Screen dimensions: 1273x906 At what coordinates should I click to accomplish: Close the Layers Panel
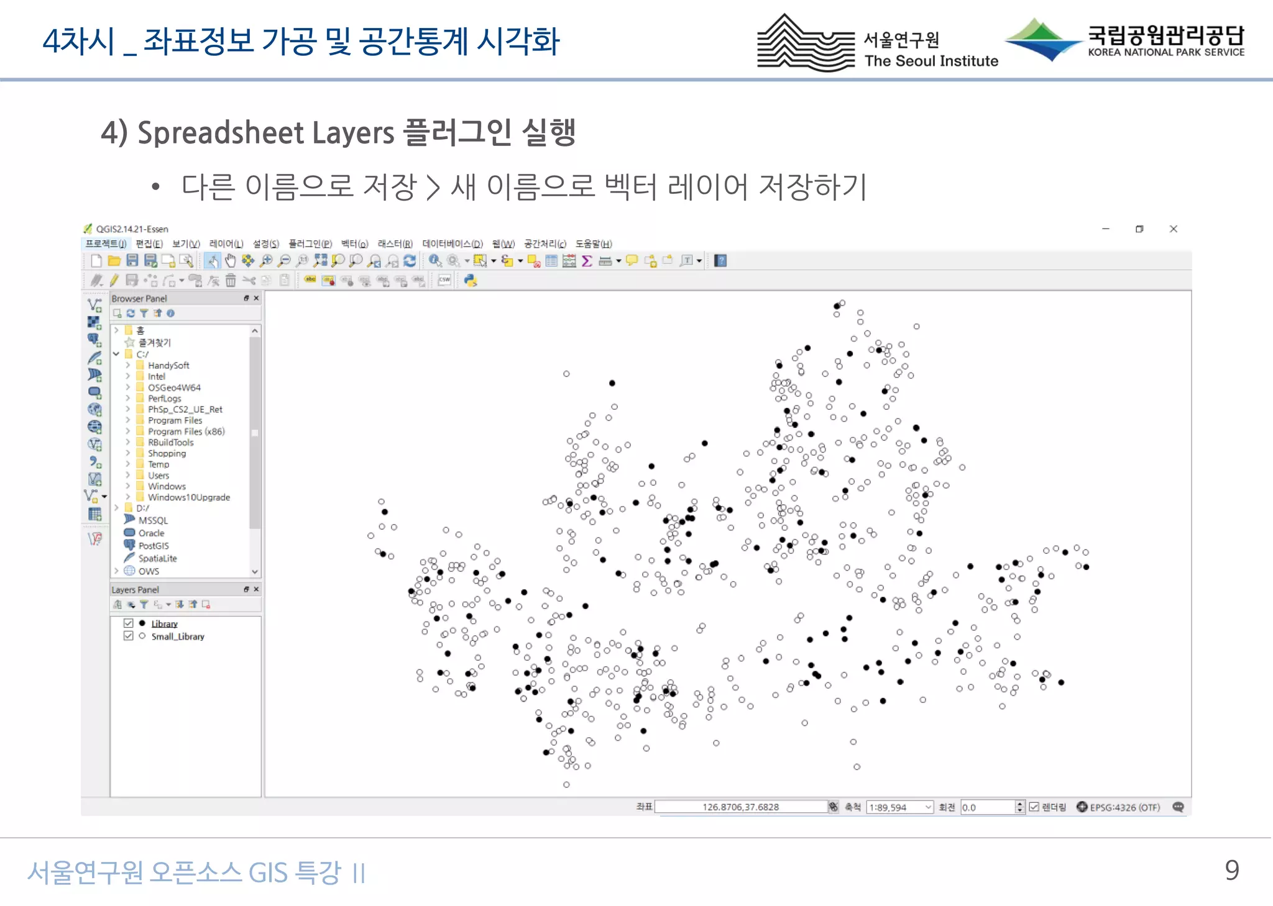tap(256, 589)
